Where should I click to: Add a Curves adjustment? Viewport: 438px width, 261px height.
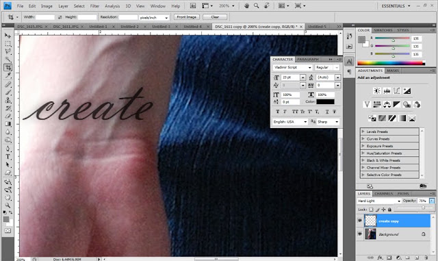pyautogui.click(x=397, y=90)
